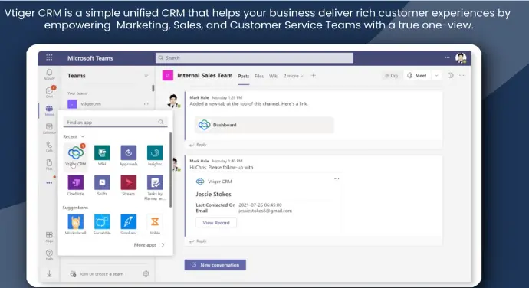Open the OneNote app

point(76,185)
